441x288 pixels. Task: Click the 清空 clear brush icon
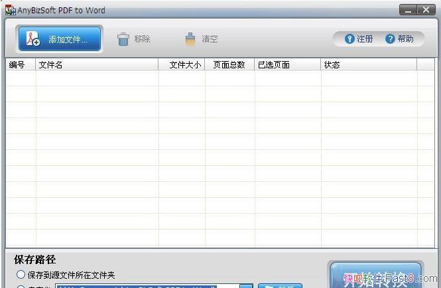pyautogui.click(x=190, y=39)
